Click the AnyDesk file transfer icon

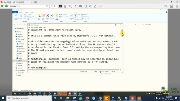65,6
